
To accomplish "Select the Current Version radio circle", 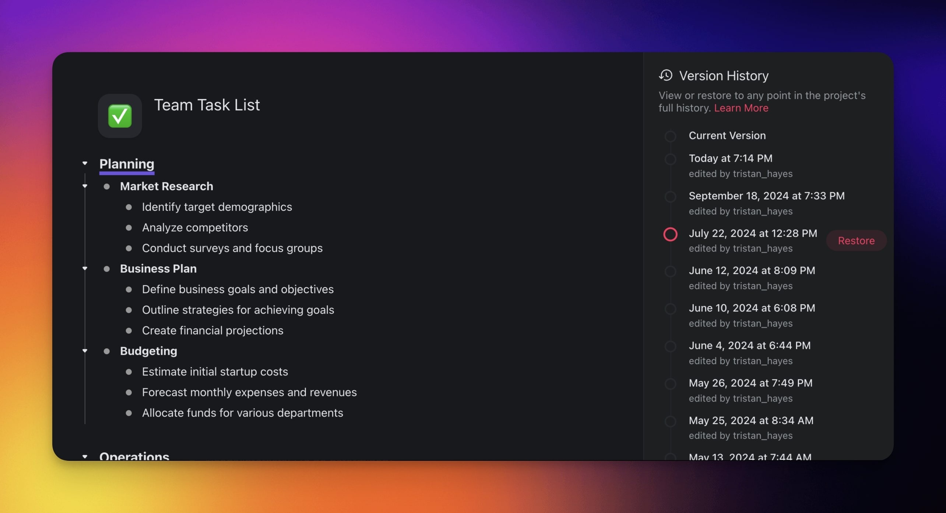I will (670, 136).
